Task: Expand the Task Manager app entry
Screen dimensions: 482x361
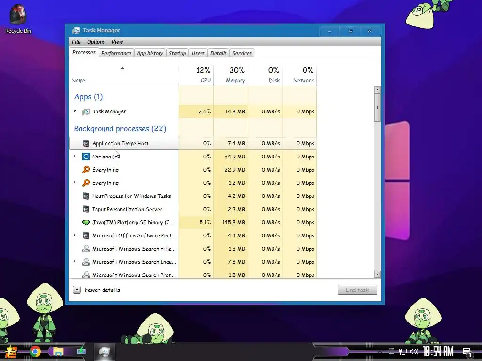Action: click(75, 111)
